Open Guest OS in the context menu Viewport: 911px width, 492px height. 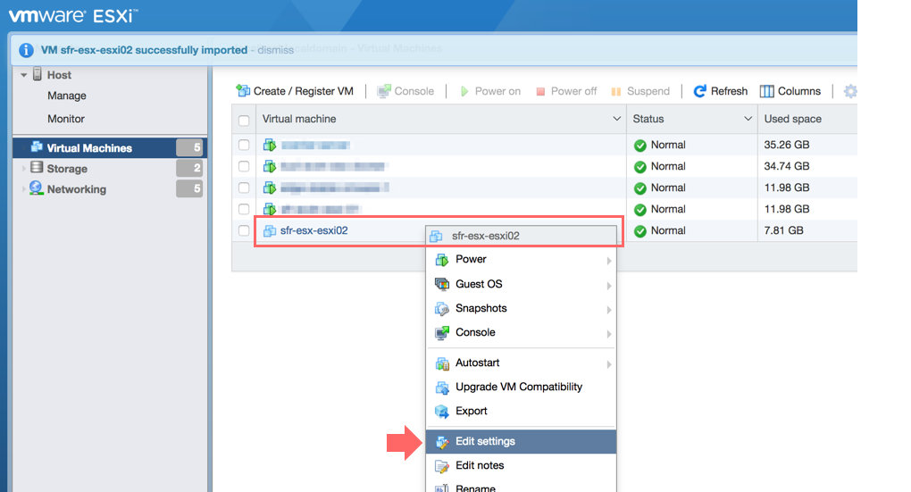522,283
